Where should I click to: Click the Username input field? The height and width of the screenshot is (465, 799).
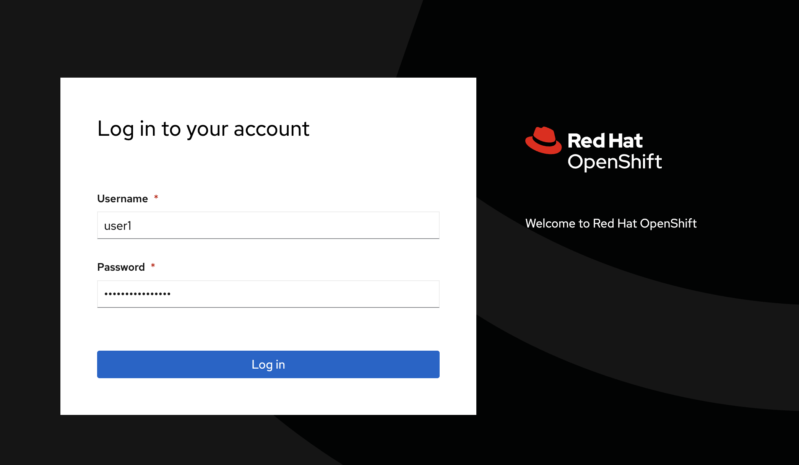[268, 225]
